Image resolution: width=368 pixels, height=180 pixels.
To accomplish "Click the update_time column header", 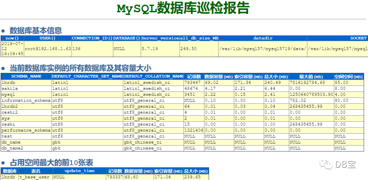I will click(79, 171).
